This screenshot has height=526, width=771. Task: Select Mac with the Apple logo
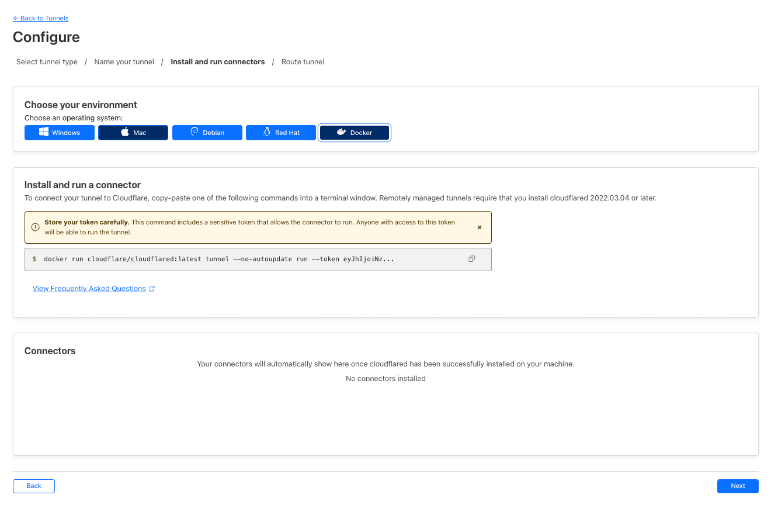[x=133, y=133]
